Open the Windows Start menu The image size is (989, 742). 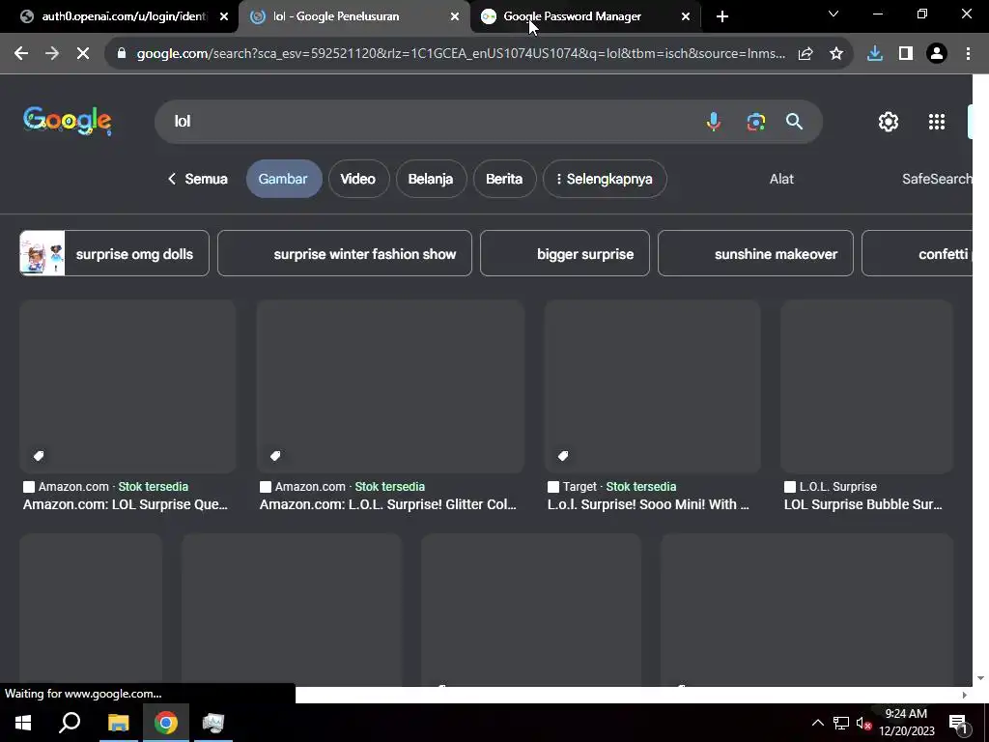[23, 723]
